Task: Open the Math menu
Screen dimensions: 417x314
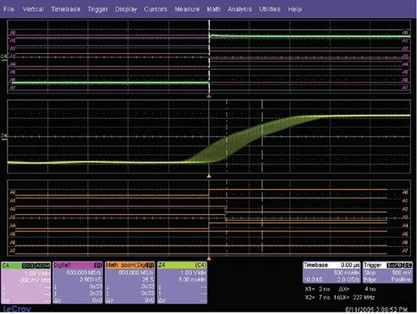Action: coord(213,9)
